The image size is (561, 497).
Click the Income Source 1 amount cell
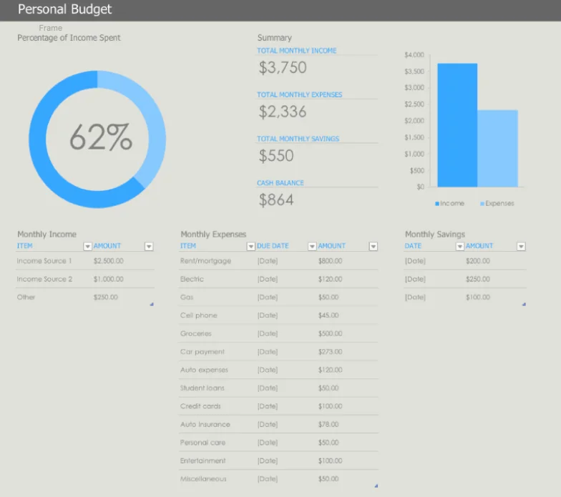(109, 261)
